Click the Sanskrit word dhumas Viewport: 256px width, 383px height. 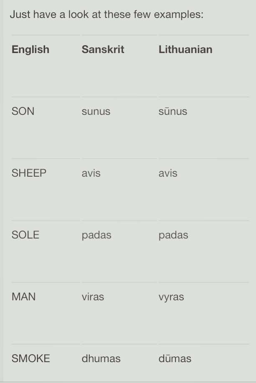click(x=101, y=359)
